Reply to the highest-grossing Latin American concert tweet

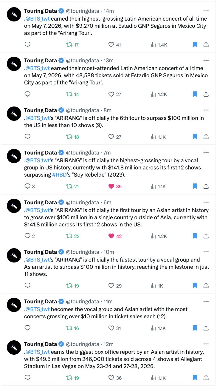pos(27,44)
